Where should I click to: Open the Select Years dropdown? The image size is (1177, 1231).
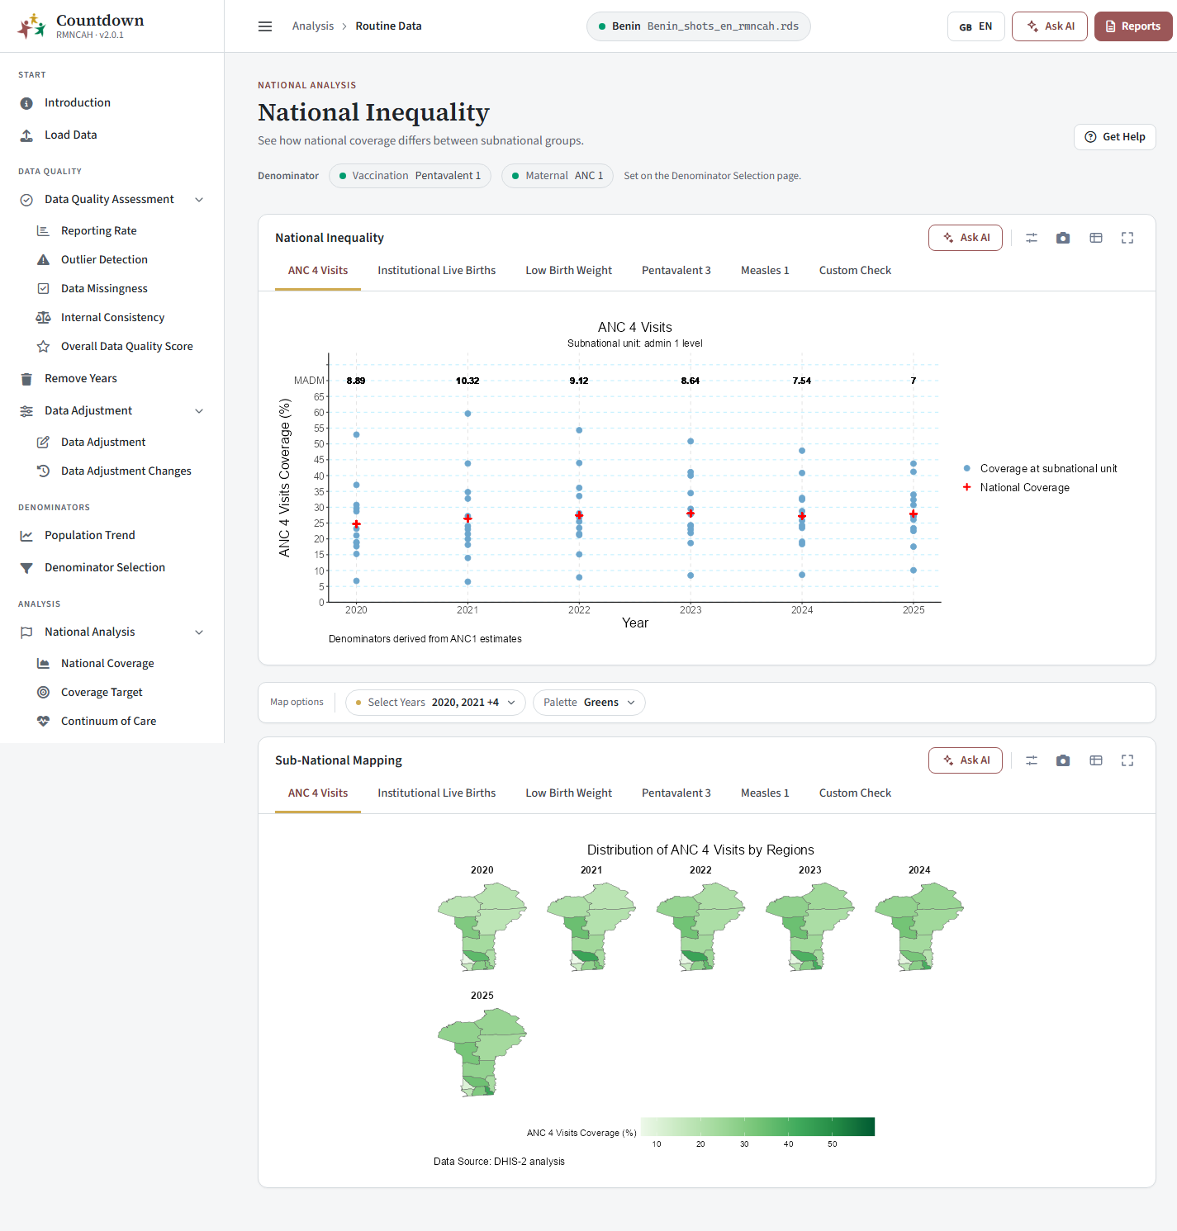[435, 703]
